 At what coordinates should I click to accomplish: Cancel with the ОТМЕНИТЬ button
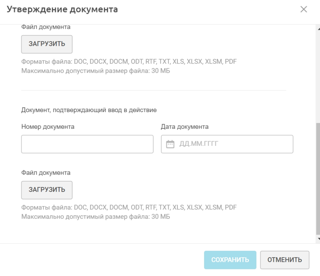pyautogui.click(x=284, y=260)
